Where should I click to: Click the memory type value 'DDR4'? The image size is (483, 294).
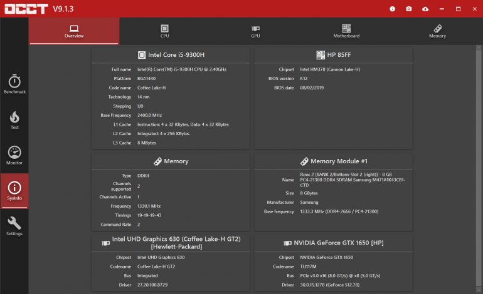[x=143, y=176]
